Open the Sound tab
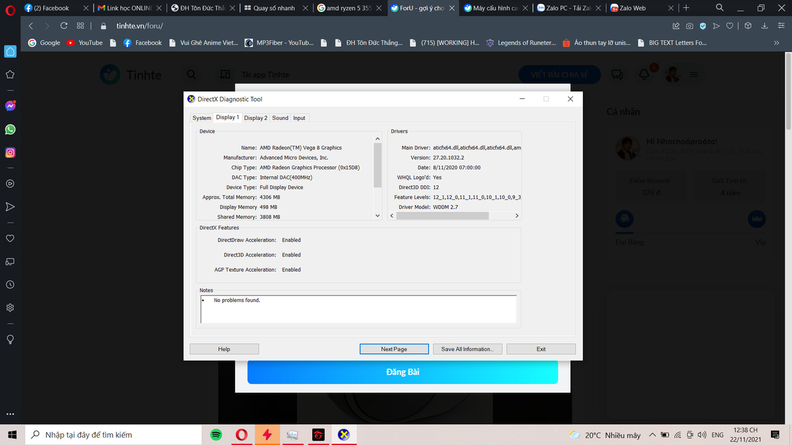The image size is (792, 445). 280,118
